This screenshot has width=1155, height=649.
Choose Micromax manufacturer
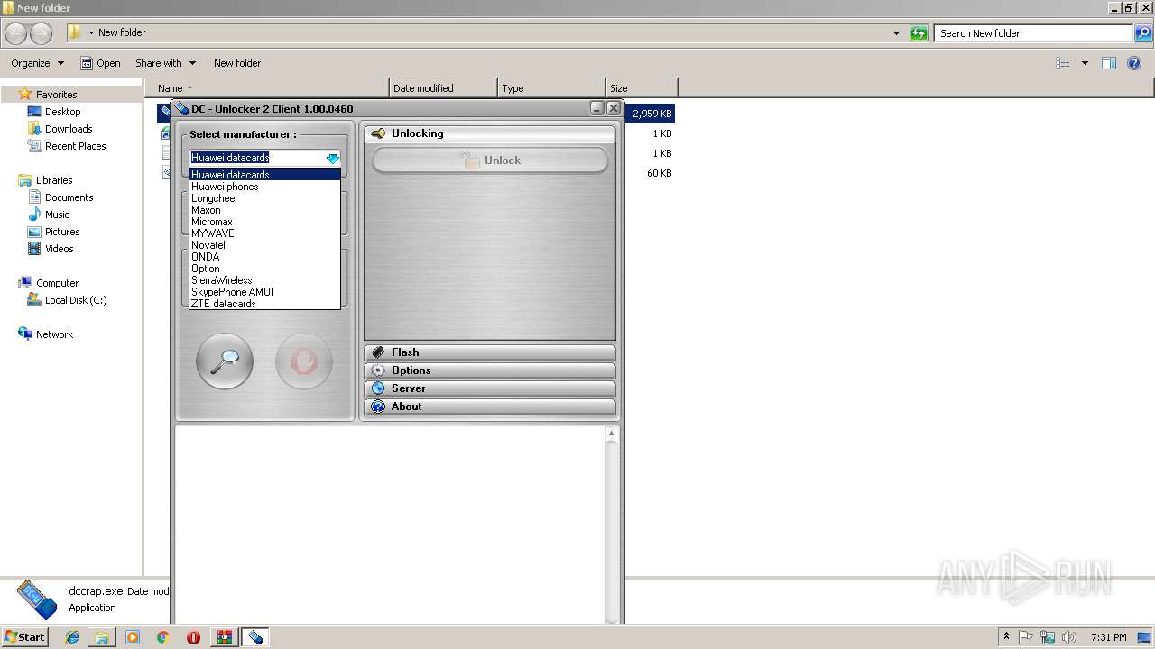coord(264,222)
